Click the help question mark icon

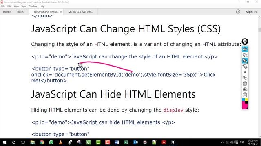(x=238, y=12)
